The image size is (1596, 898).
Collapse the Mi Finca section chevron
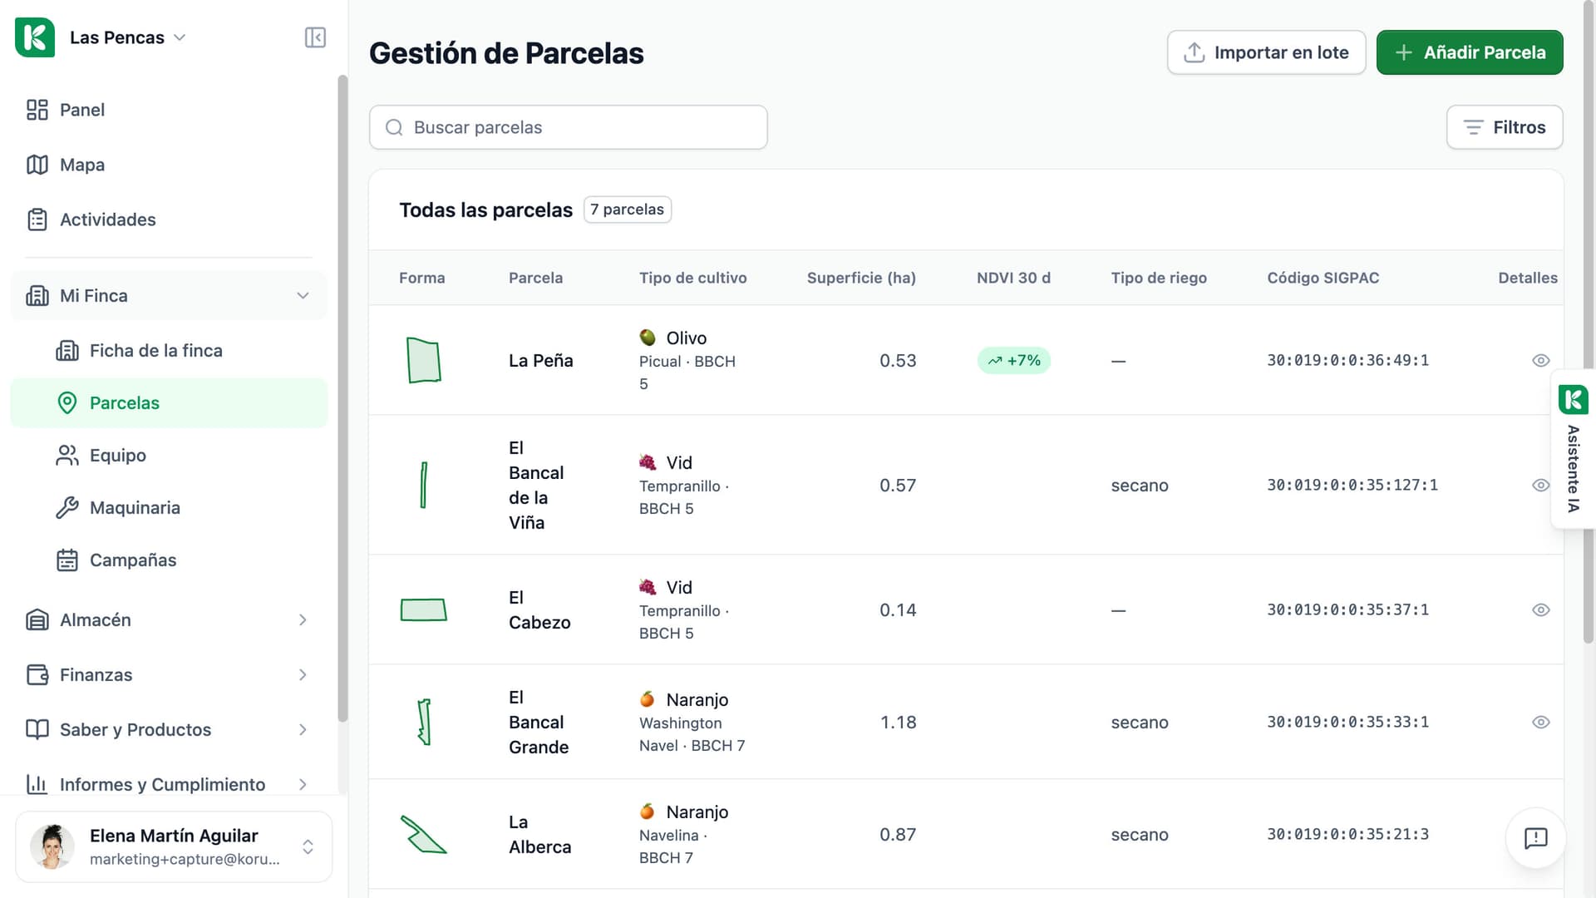[x=303, y=296]
